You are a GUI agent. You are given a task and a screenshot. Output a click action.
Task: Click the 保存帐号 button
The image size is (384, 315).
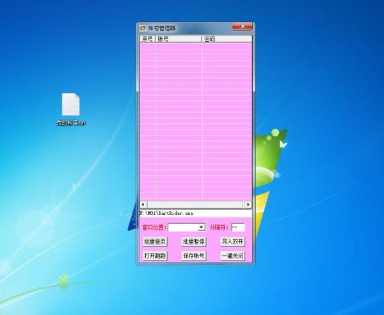point(194,256)
